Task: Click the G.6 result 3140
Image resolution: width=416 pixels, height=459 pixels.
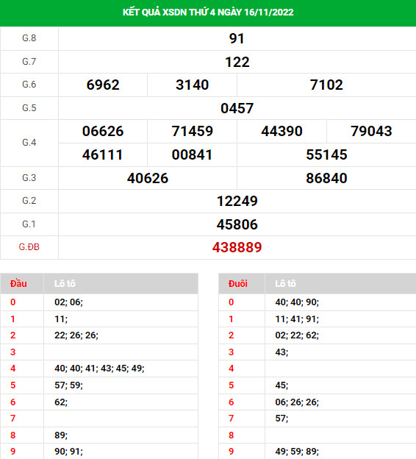Action: 193,85
